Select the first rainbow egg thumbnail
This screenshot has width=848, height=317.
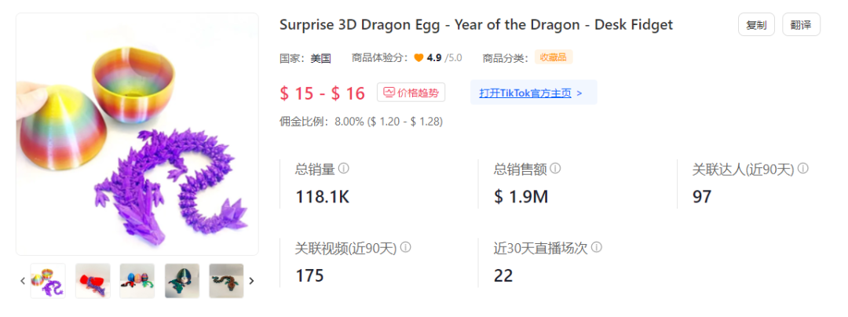48,281
